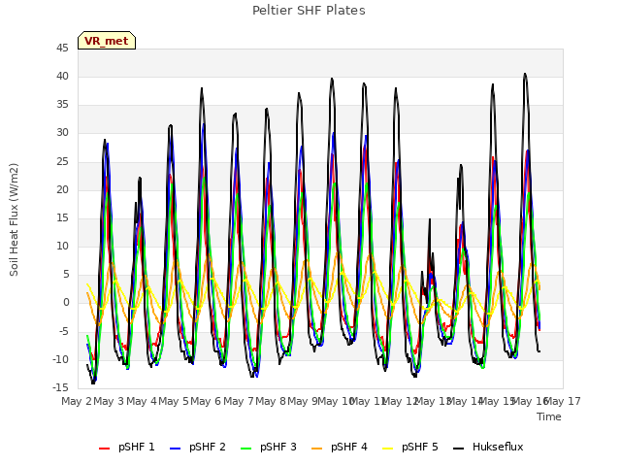Click the May 3 x-axis tick label

tap(108, 401)
